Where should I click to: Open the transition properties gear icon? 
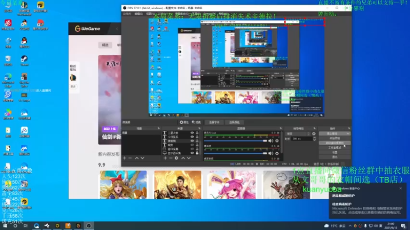click(314, 134)
